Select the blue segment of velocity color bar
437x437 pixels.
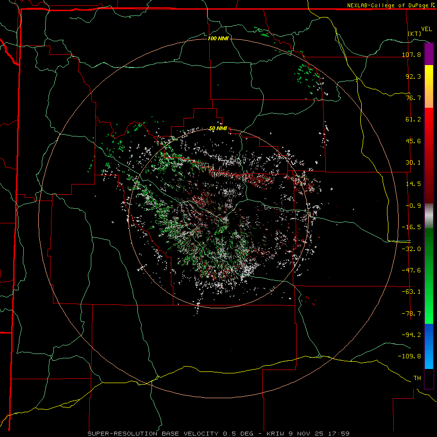point(429,346)
